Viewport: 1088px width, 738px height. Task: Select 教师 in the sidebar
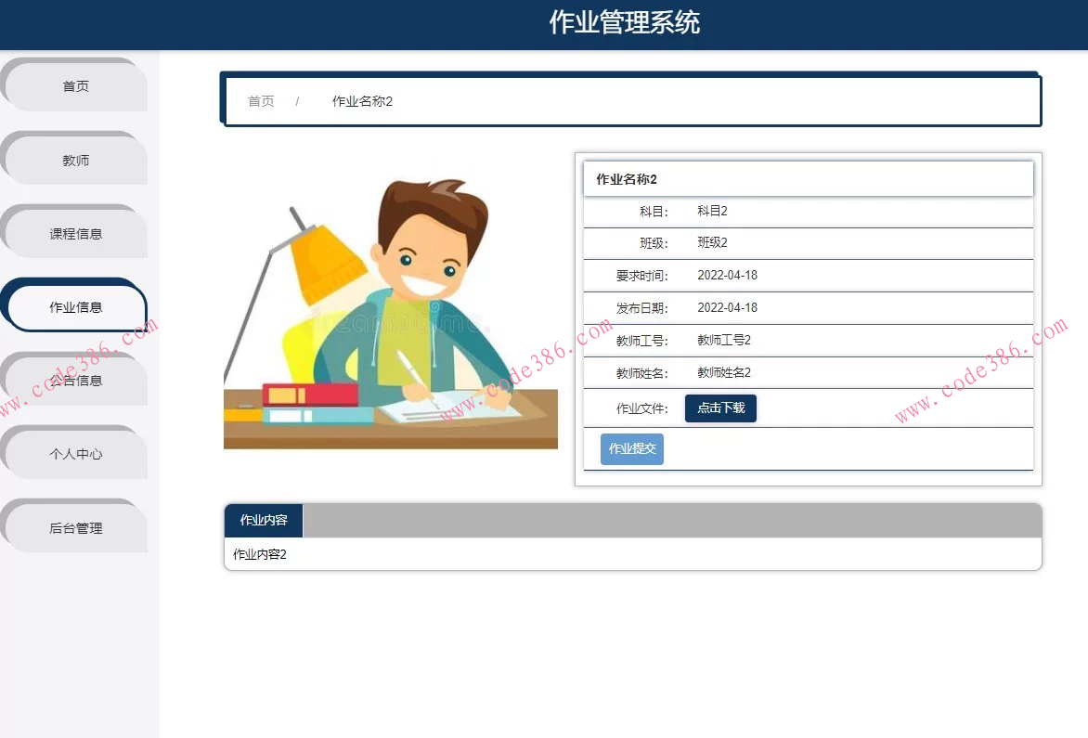74,159
